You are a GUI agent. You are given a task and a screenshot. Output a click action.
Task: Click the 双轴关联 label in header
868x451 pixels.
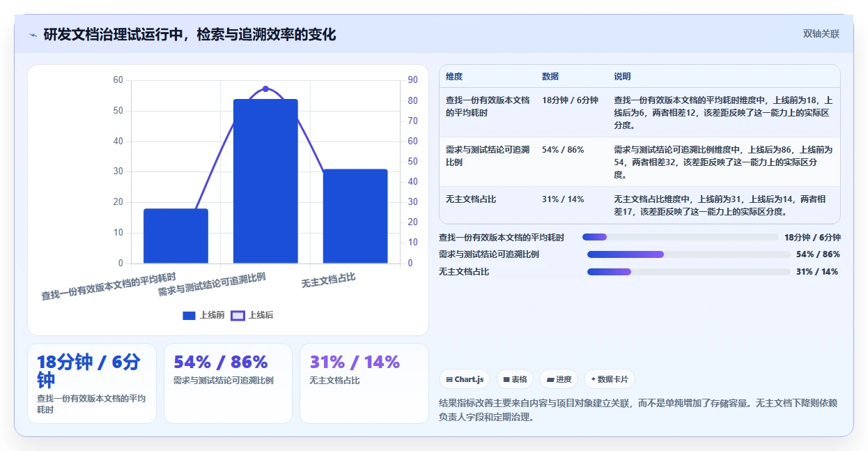tap(821, 33)
